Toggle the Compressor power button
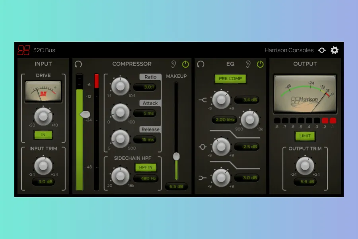Screen dimensions: 358x239 pos(185,64)
